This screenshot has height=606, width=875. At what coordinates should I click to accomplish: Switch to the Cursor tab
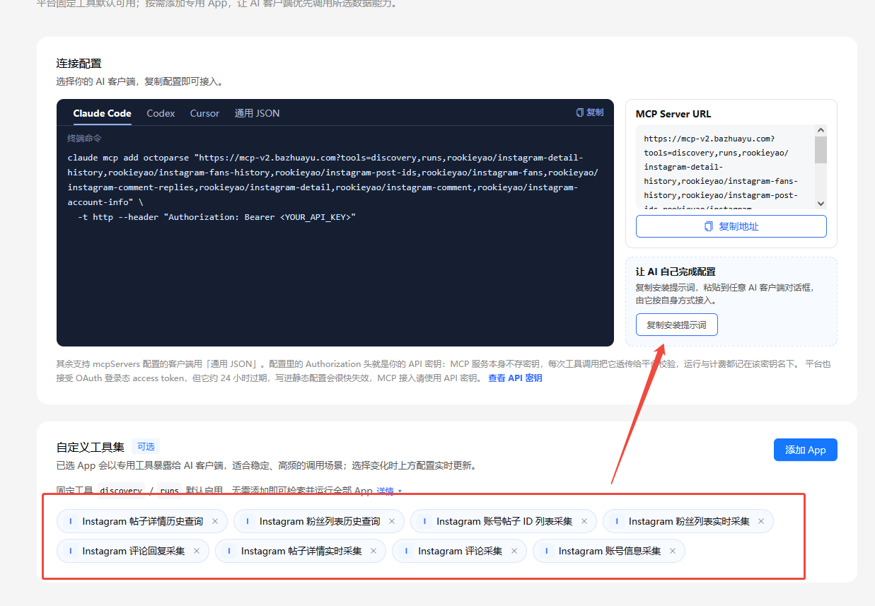(204, 113)
